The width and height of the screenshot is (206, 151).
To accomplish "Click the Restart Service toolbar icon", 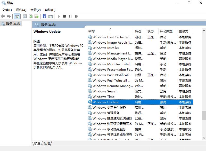I will pyautogui.click(x=76, y=16).
